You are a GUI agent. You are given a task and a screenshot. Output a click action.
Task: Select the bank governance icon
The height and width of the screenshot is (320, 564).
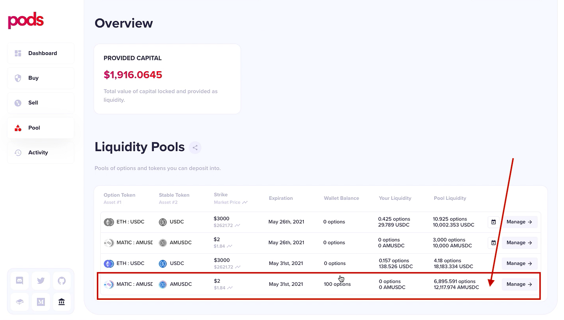click(x=62, y=302)
